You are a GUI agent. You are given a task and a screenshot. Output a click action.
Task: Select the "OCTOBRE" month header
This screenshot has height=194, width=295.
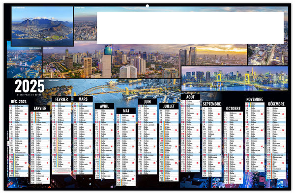(233, 109)
